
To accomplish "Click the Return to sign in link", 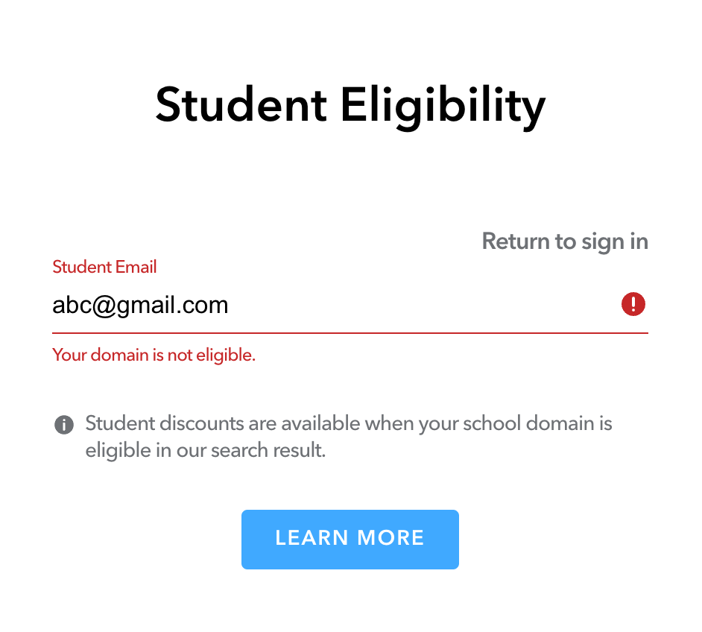I will click(x=565, y=241).
